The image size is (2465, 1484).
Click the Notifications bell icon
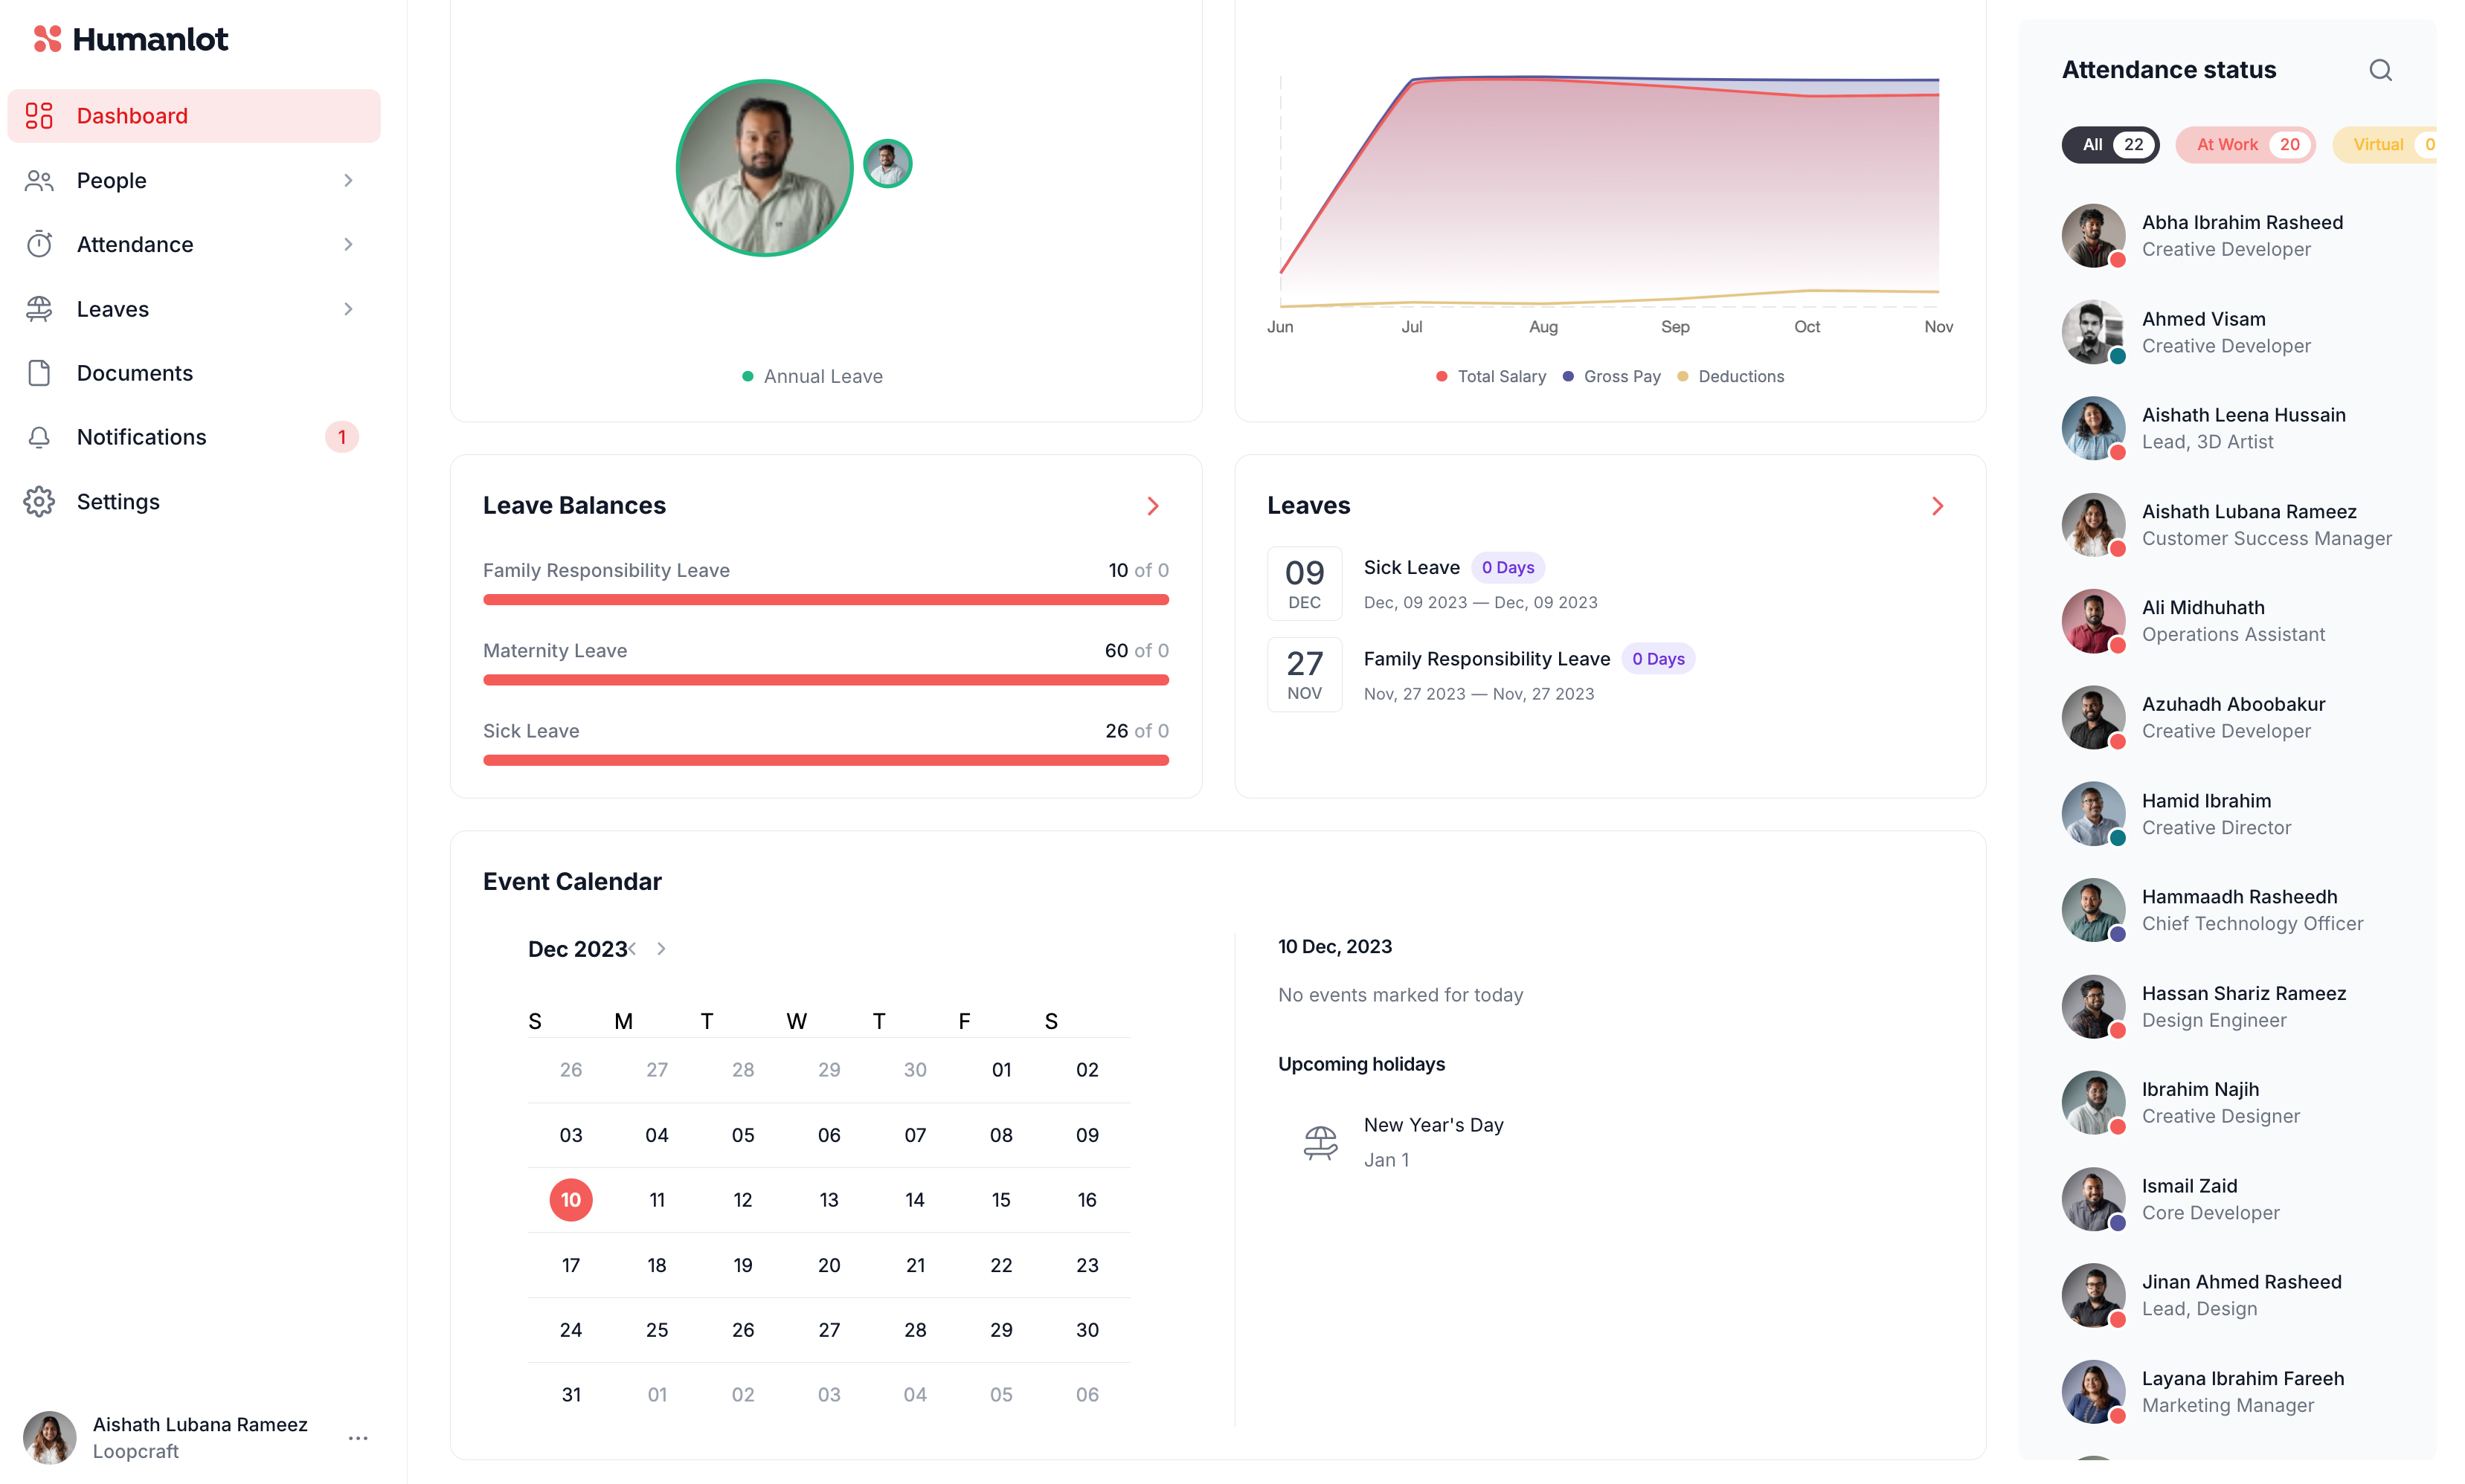click(x=39, y=437)
